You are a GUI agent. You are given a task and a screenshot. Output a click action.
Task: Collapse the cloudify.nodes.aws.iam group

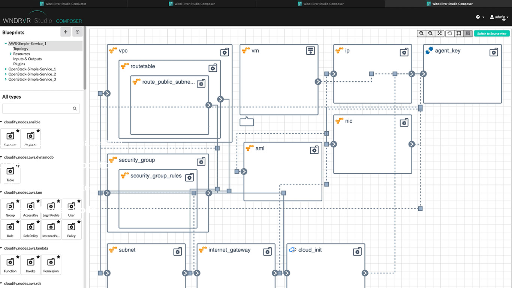coord(1,192)
